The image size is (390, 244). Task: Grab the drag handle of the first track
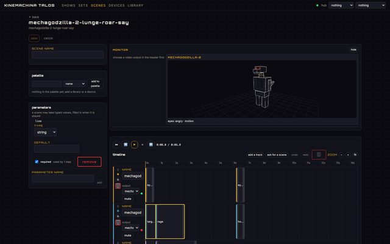[118, 170]
